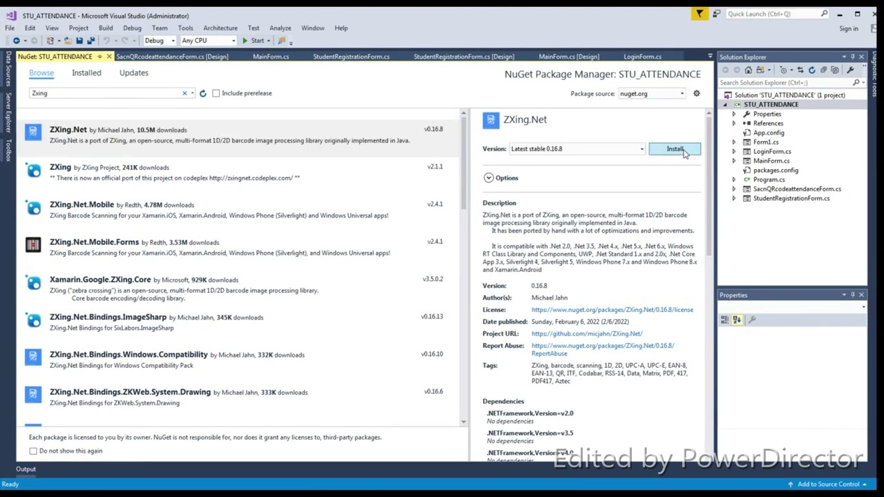Viewport: 884px width, 497px height.
Task: Open the Architecture menu
Action: pyautogui.click(x=220, y=28)
